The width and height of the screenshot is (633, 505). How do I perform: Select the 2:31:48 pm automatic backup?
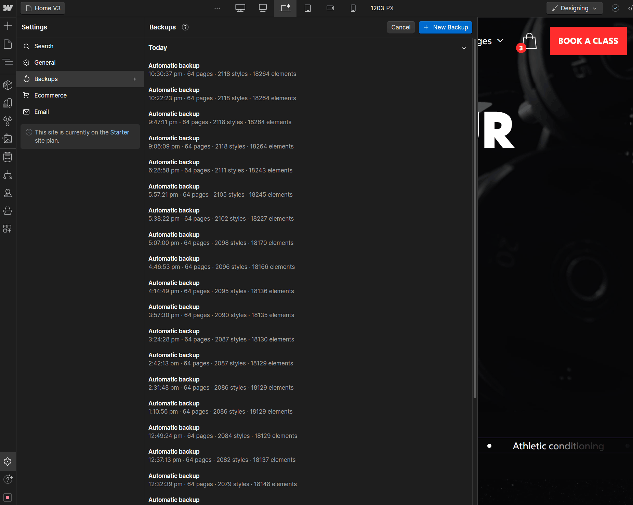(308, 384)
